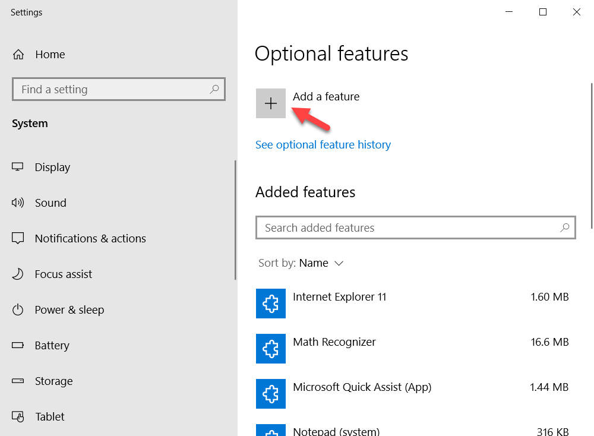The image size is (594, 436).
Task: Select the Math Recognizer feature
Action: point(334,342)
